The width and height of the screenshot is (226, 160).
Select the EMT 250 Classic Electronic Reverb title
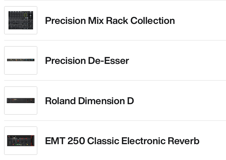coord(122,141)
